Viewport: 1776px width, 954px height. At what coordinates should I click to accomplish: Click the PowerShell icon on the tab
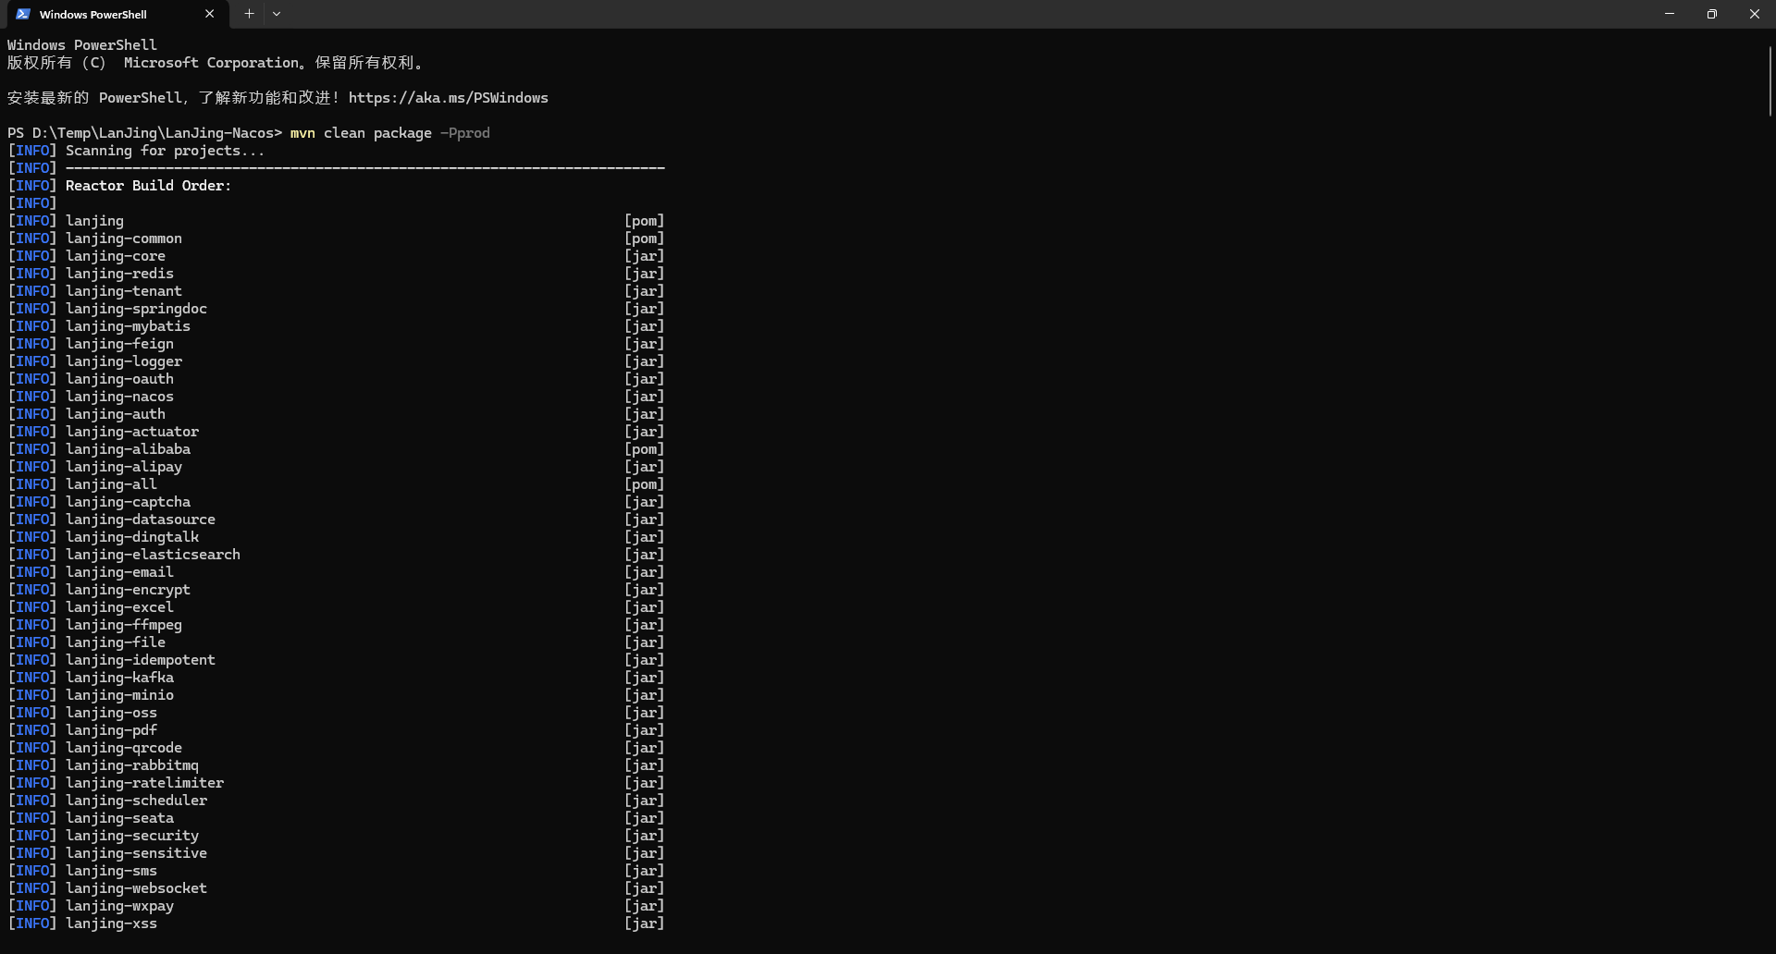(x=23, y=14)
